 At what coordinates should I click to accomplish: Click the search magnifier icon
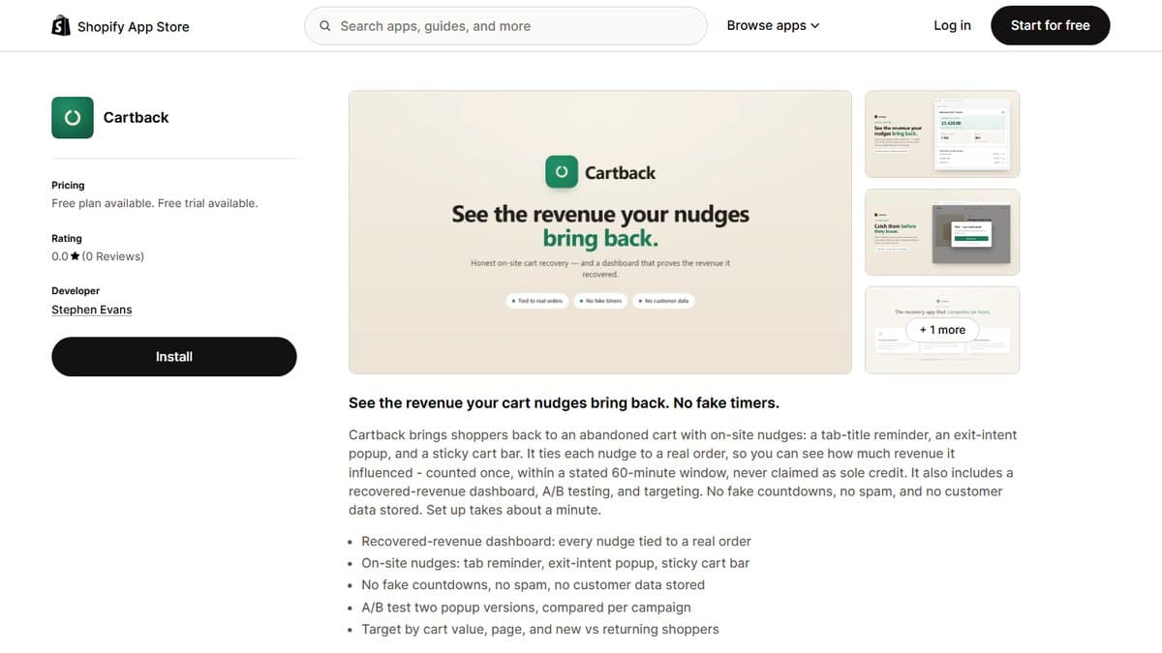coord(325,26)
